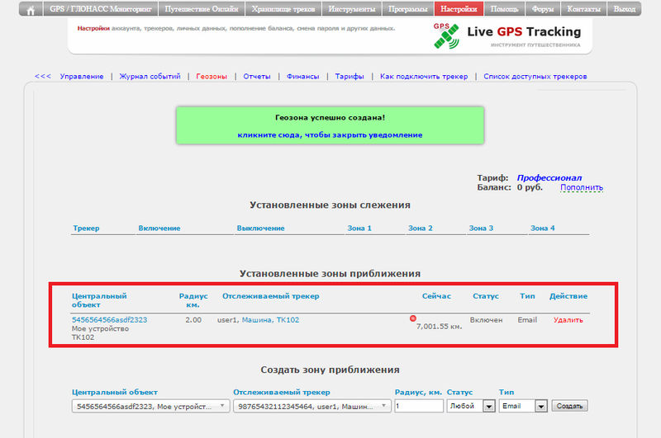
Task: Open the Центральный объект dropdown
Action: pos(150,406)
